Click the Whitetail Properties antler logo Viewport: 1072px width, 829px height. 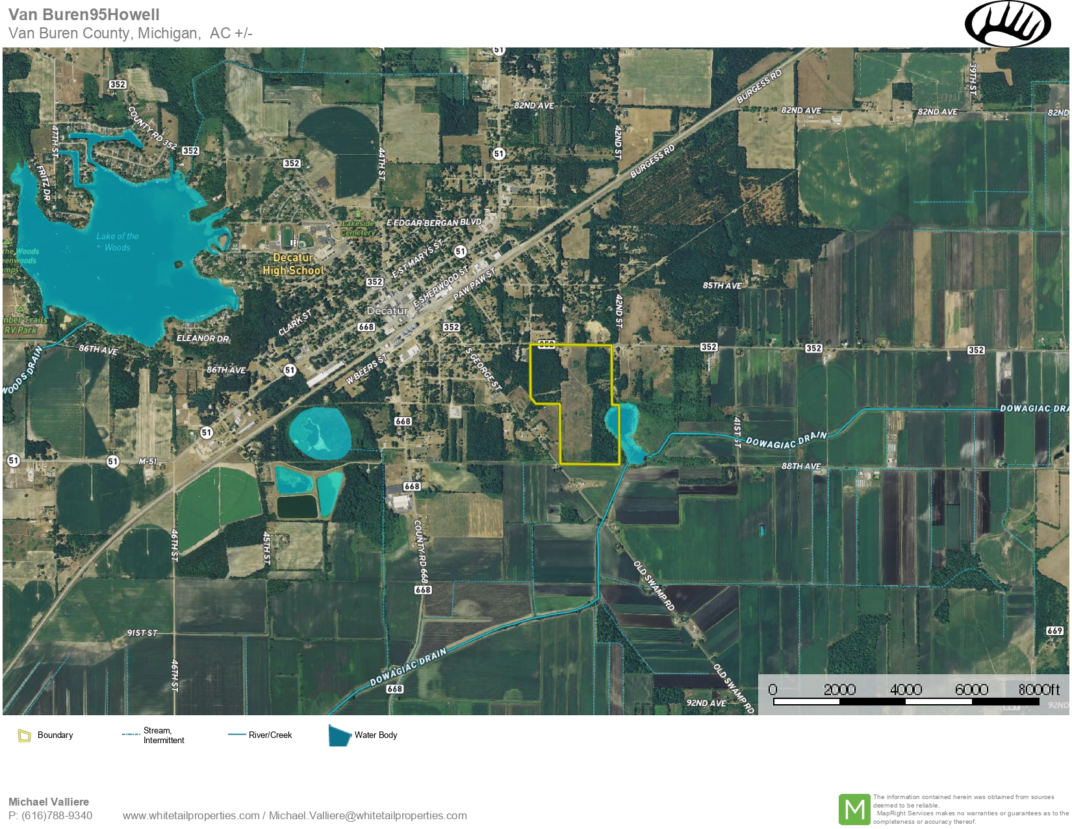1007,23
